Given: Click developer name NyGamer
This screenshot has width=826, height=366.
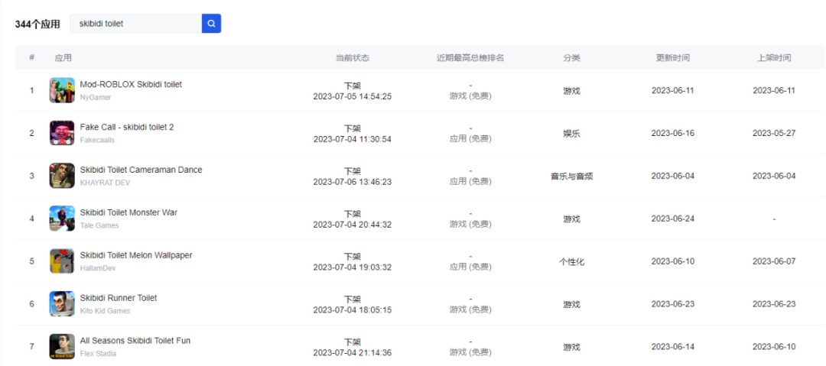Looking at the screenshot, I should coord(96,97).
